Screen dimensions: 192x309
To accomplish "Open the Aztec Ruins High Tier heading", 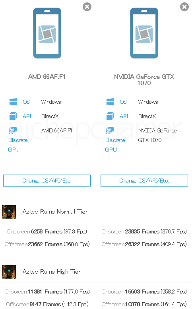I will coord(52,272).
